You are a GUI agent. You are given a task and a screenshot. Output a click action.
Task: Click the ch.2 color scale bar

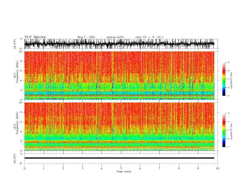224,130
